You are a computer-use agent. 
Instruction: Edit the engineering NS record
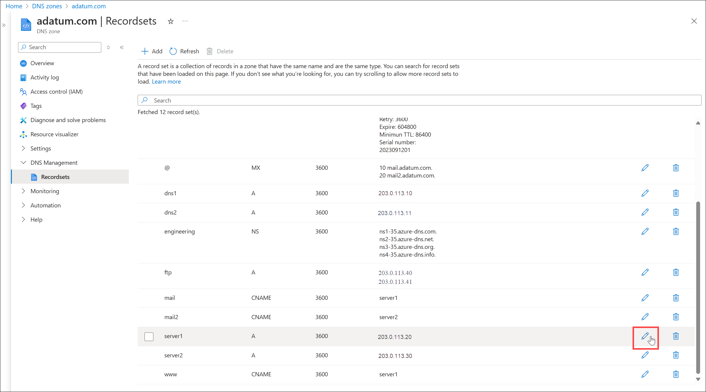coord(645,231)
